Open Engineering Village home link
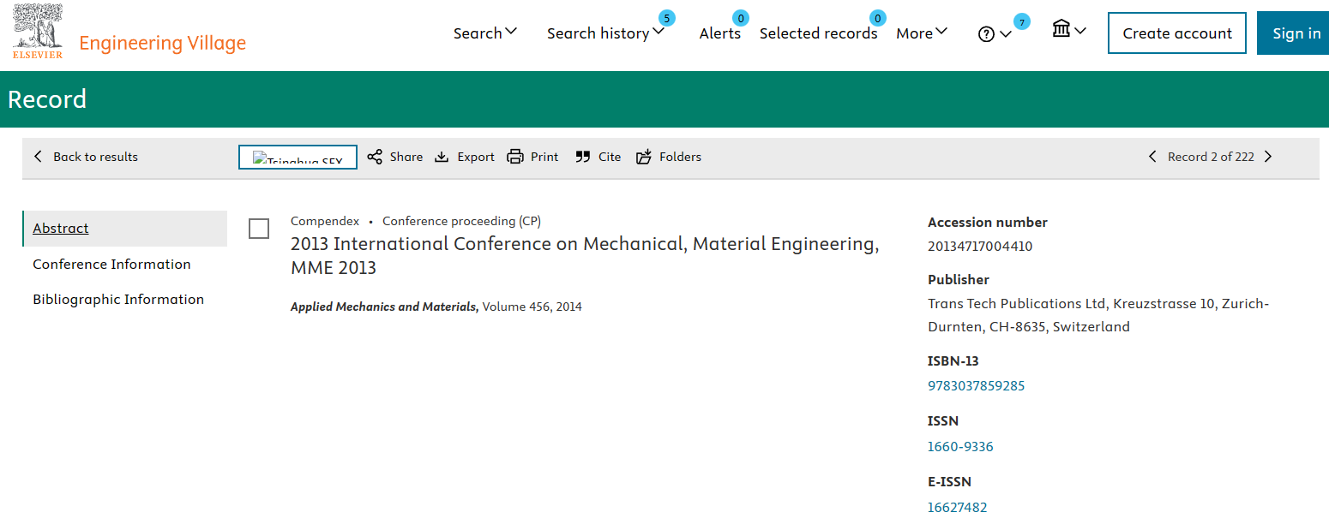 162,43
